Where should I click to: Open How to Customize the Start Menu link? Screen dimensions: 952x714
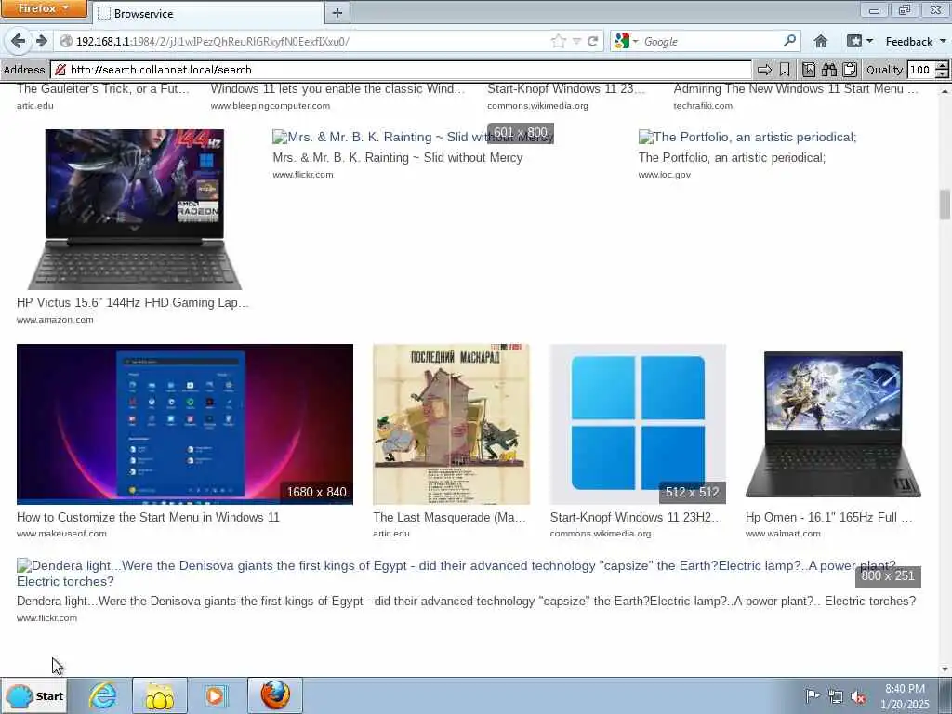pos(148,517)
